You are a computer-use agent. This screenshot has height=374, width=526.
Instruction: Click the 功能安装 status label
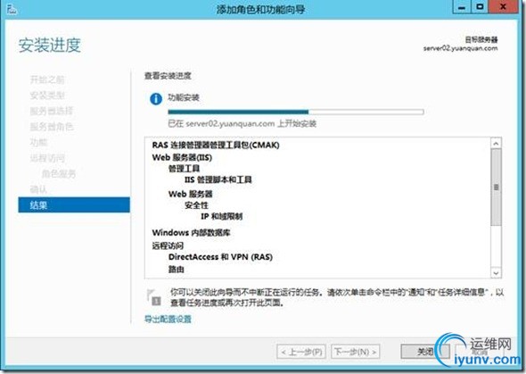point(184,97)
